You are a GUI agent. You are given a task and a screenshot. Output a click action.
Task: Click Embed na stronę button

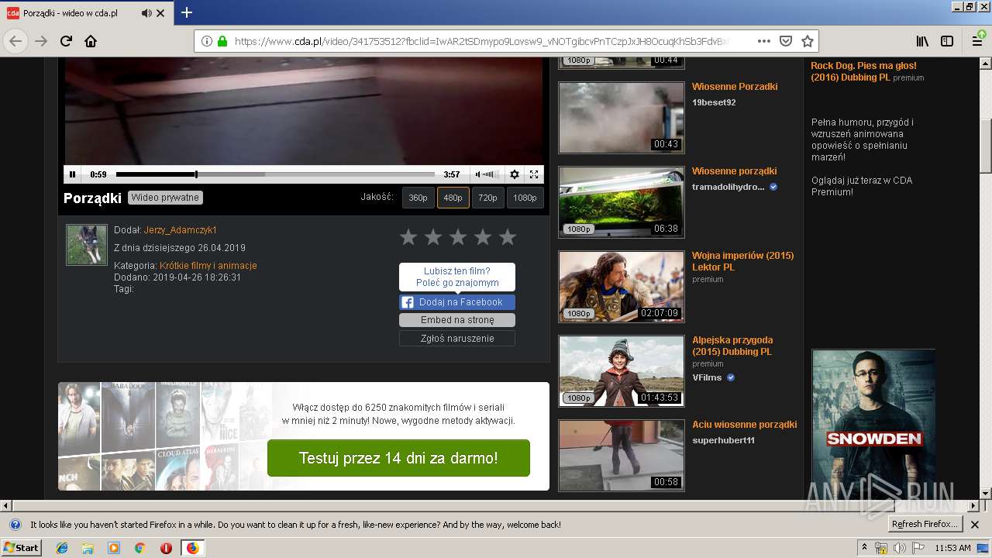point(457,320)
